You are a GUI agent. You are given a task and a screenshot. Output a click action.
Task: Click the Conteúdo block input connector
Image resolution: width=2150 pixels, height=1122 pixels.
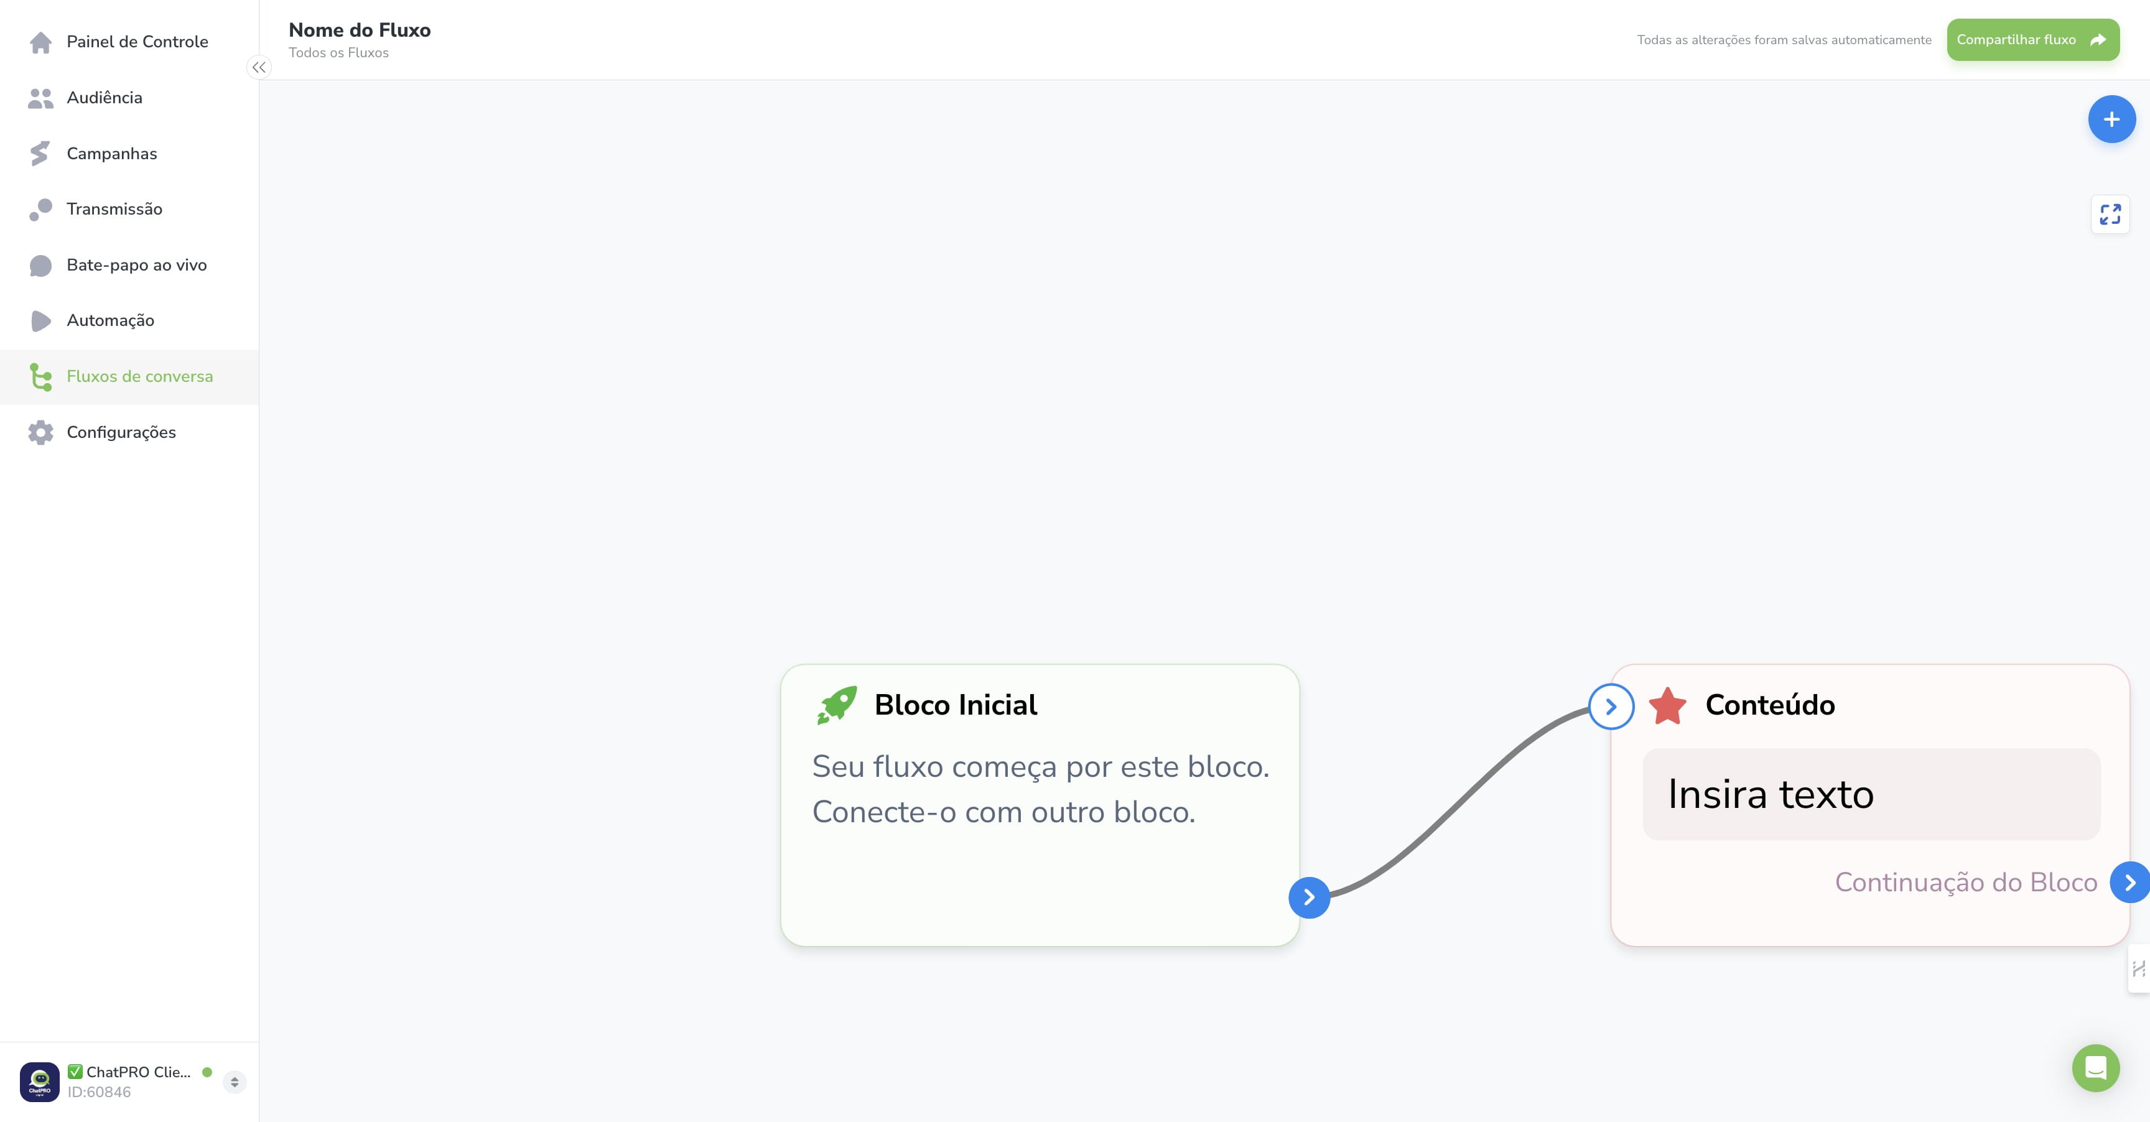tap(1611, 707)
